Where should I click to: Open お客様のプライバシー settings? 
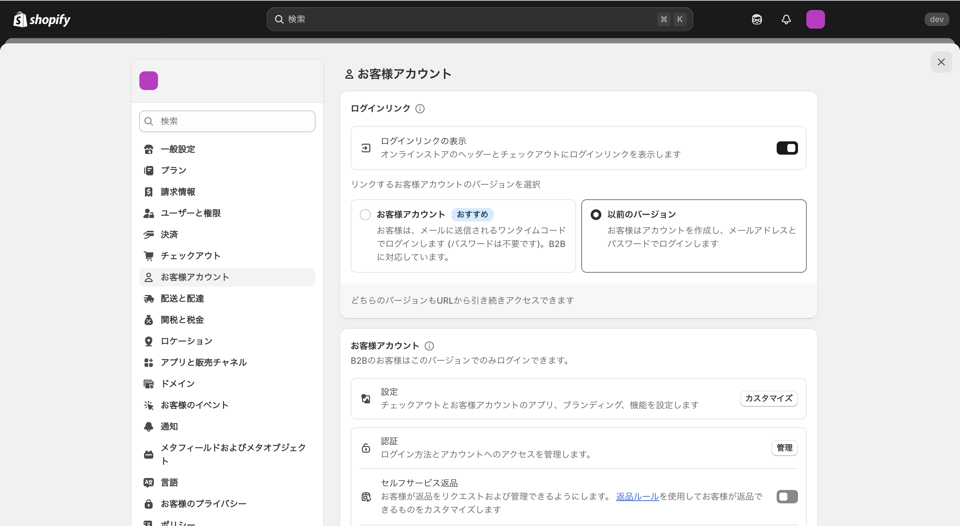[227, 504]
